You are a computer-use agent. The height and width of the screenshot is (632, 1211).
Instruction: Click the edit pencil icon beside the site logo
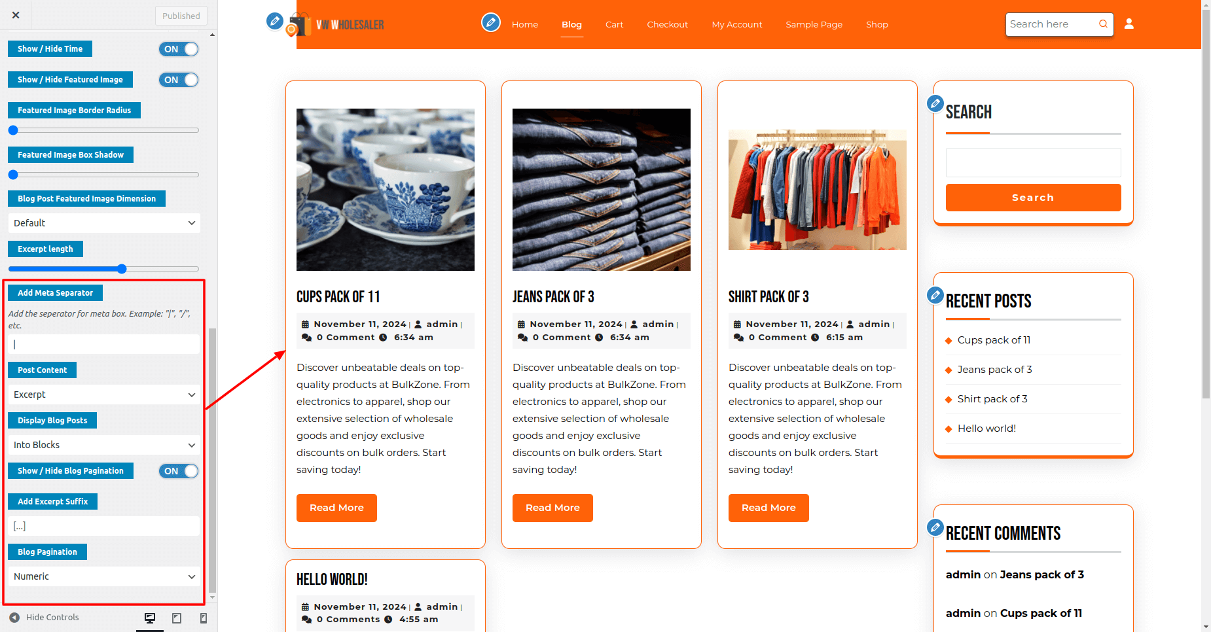[276, 22]
